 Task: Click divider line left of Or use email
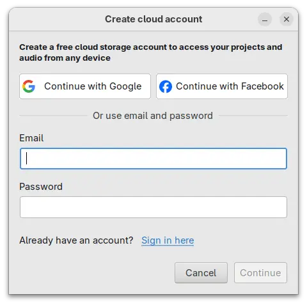(x=53, y=116)
